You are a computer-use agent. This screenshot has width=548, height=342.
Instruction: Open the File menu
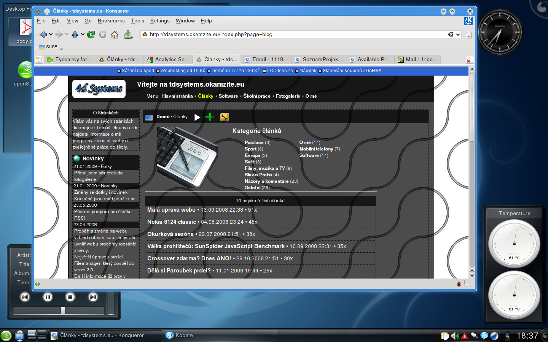coord(41,21)
